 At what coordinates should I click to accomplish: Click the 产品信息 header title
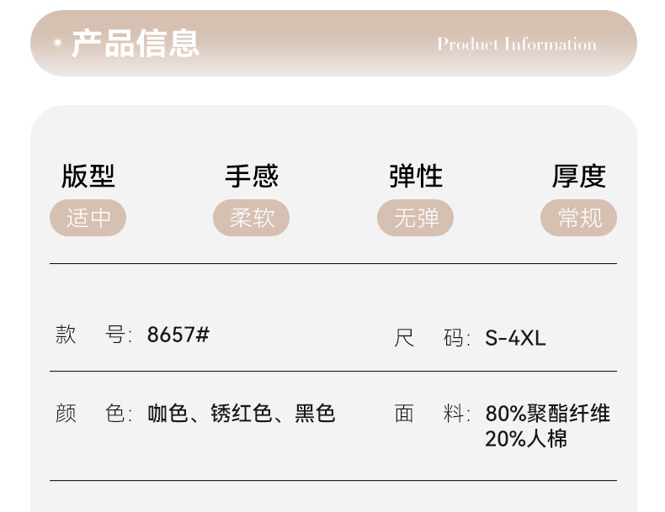136,43
